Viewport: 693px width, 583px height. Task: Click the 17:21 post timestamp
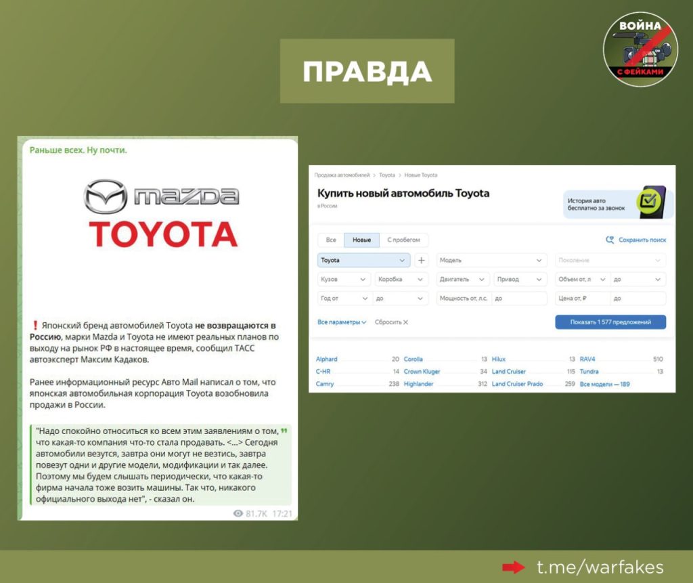282,513
